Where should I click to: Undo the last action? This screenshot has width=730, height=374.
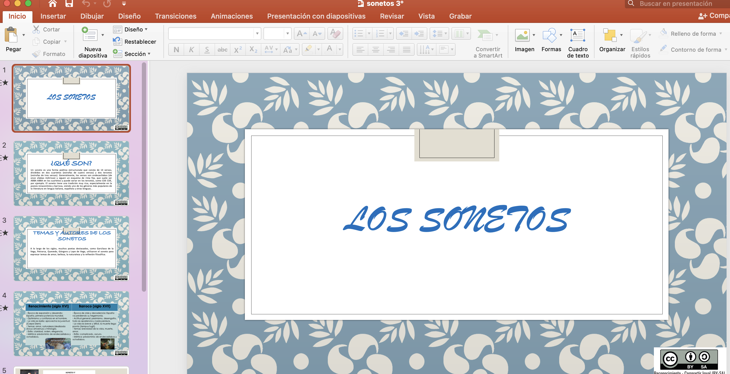click(86, 3)
